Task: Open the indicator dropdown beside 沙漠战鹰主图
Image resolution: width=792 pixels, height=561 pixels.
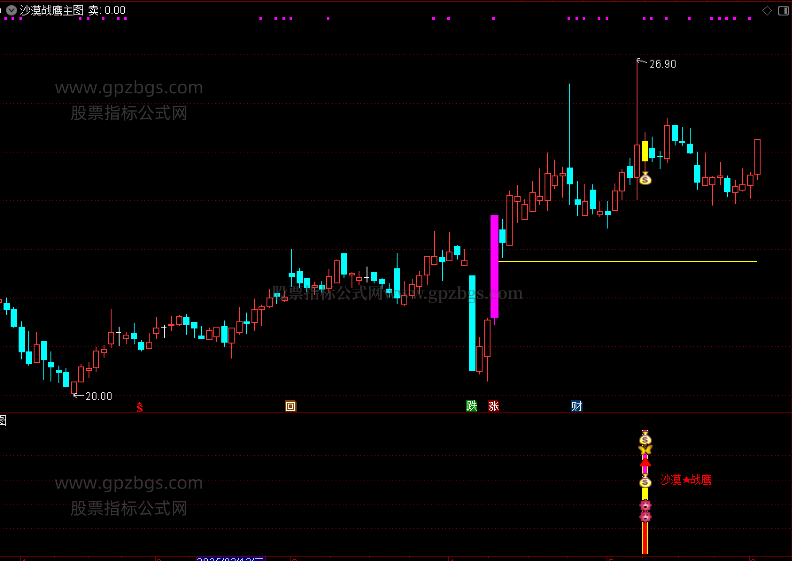Action: [12, 10]
